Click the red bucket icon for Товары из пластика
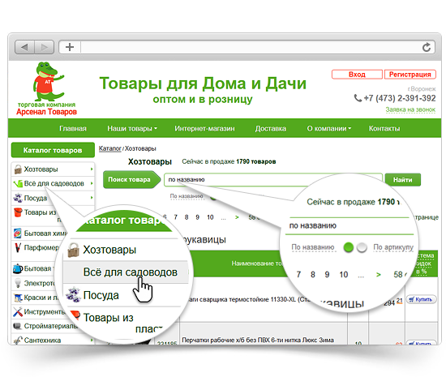446x377 pixels. tap(18, 212)
